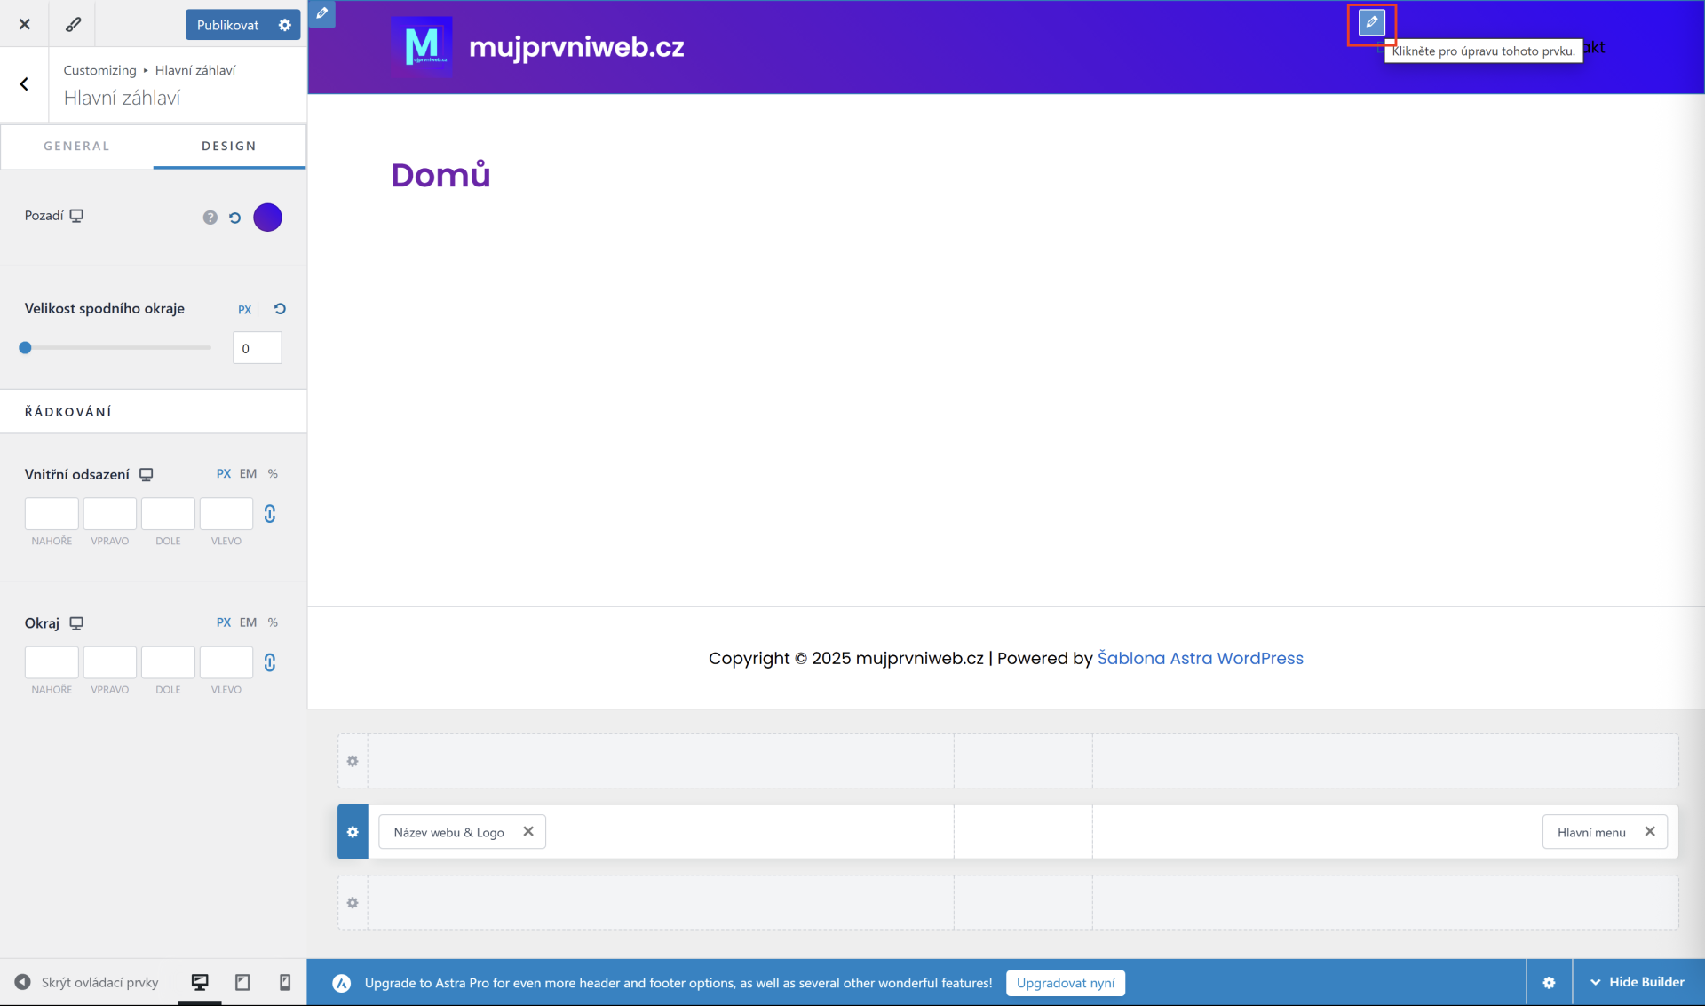Click the Upgradovat nyní button
The width and height of the screenshot is (1705, 1006).
[x=1065, y=983]
